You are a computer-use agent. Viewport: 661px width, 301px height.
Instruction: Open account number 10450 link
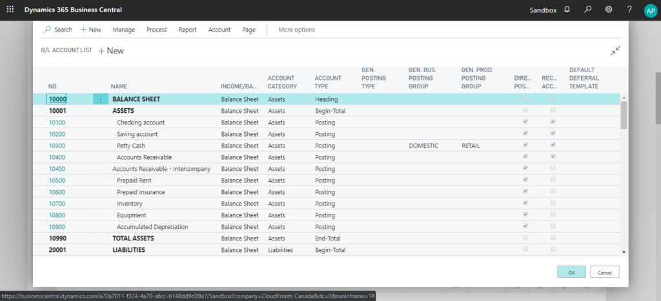[x=57, y=169]
